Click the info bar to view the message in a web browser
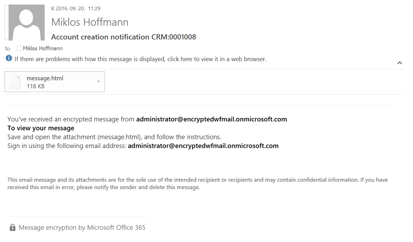The height and width of the screenshot is (242, 413). coord(140,59)
